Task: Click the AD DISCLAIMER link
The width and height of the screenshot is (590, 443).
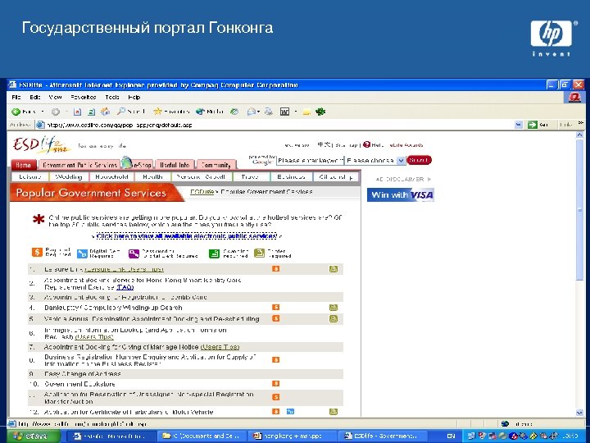Action: tap(402, 179)
